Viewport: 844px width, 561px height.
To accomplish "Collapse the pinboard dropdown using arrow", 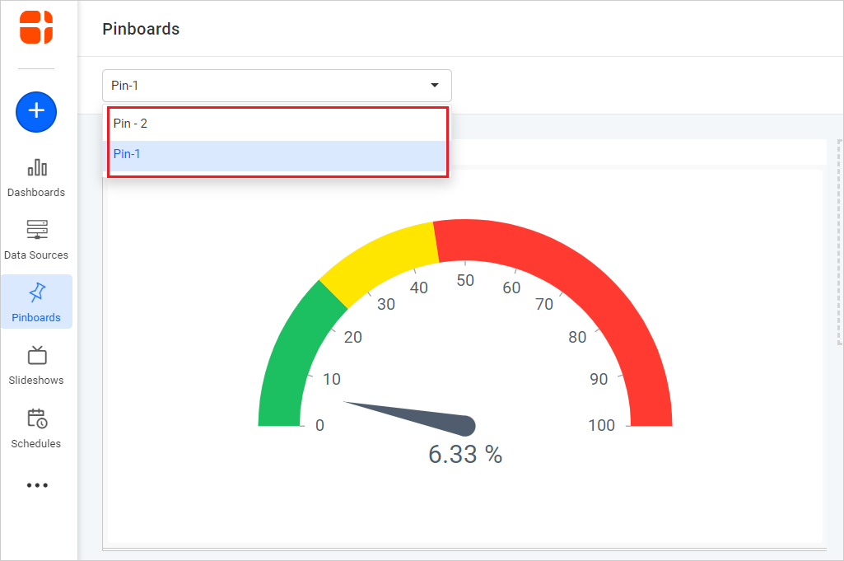I will (435, 86).
